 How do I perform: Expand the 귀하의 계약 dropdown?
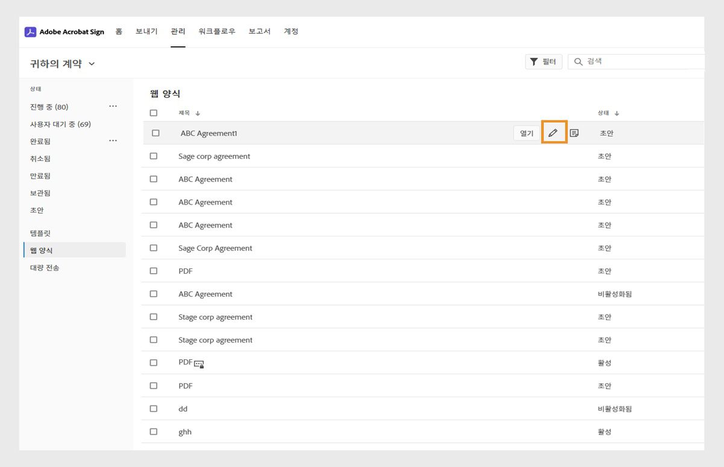92,63
